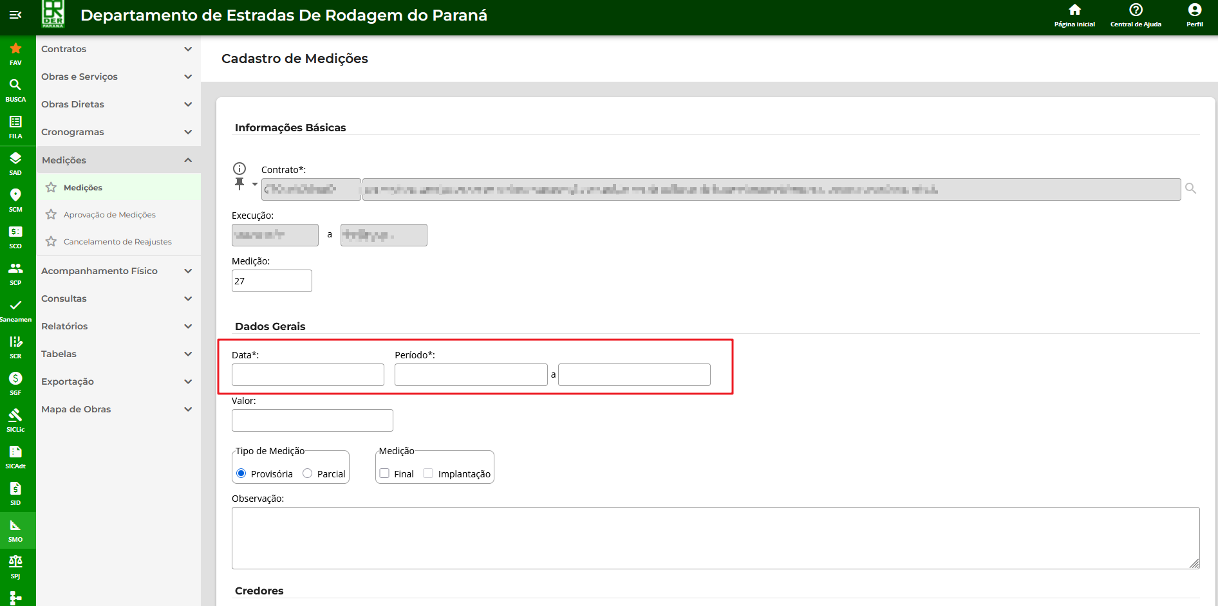Expand the Contratos menu section
This screenshot has height=606, width=1218.
point(117,49)
